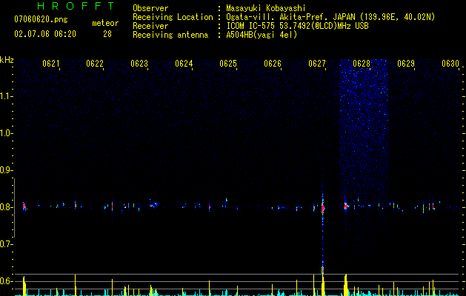Screen dimensions: 466x296
Task: Click the 0622 time marker
Action: (95, 64)
